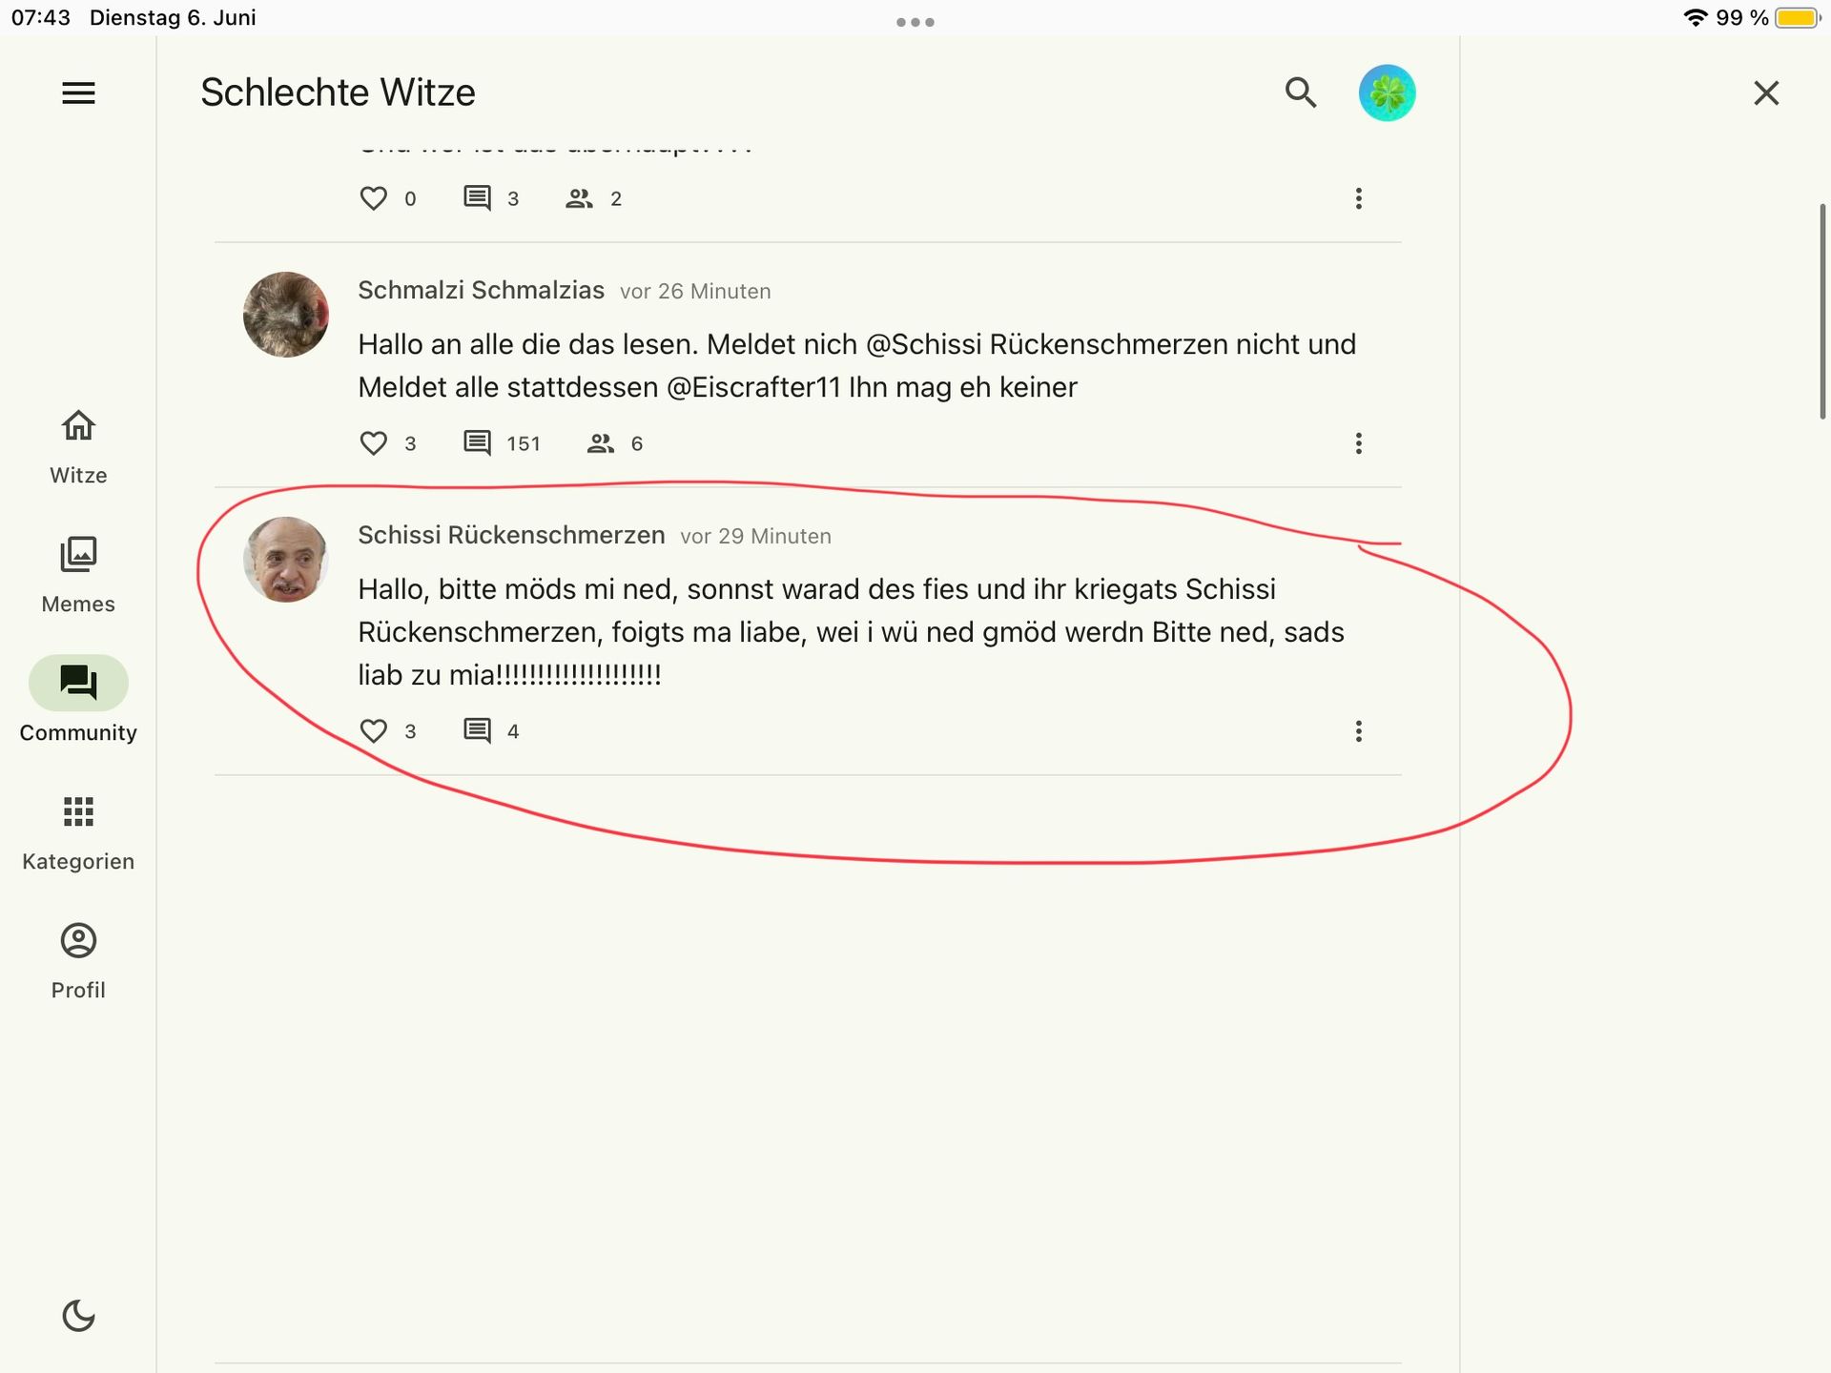Show the 6 participants on Schmalzi's post
1831x1373 pixels.
(614, 443)
